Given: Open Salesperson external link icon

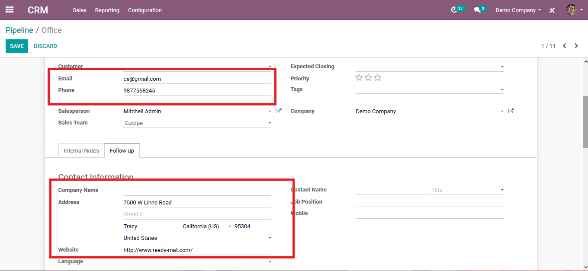Looking at the screenshot, I should (x=279, y=111).
